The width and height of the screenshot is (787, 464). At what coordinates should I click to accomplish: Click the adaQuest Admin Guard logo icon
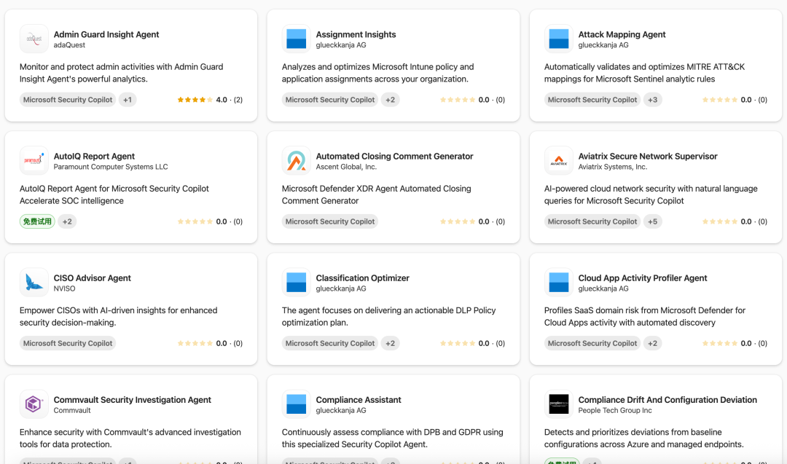pyautogui.click(x=34, y=39)
